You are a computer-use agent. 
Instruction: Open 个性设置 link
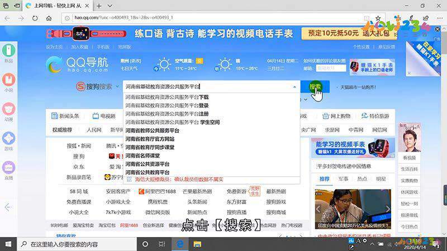[361, 47]
